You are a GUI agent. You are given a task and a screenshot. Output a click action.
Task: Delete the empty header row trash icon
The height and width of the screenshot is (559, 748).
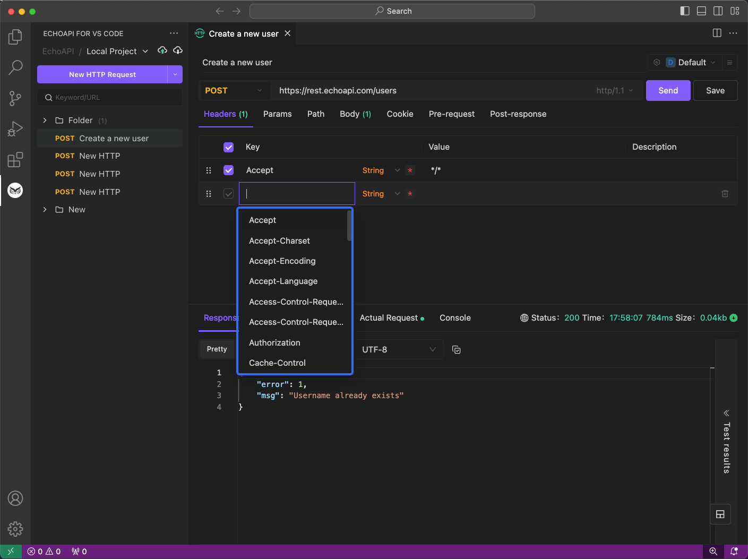coord(725,194)
